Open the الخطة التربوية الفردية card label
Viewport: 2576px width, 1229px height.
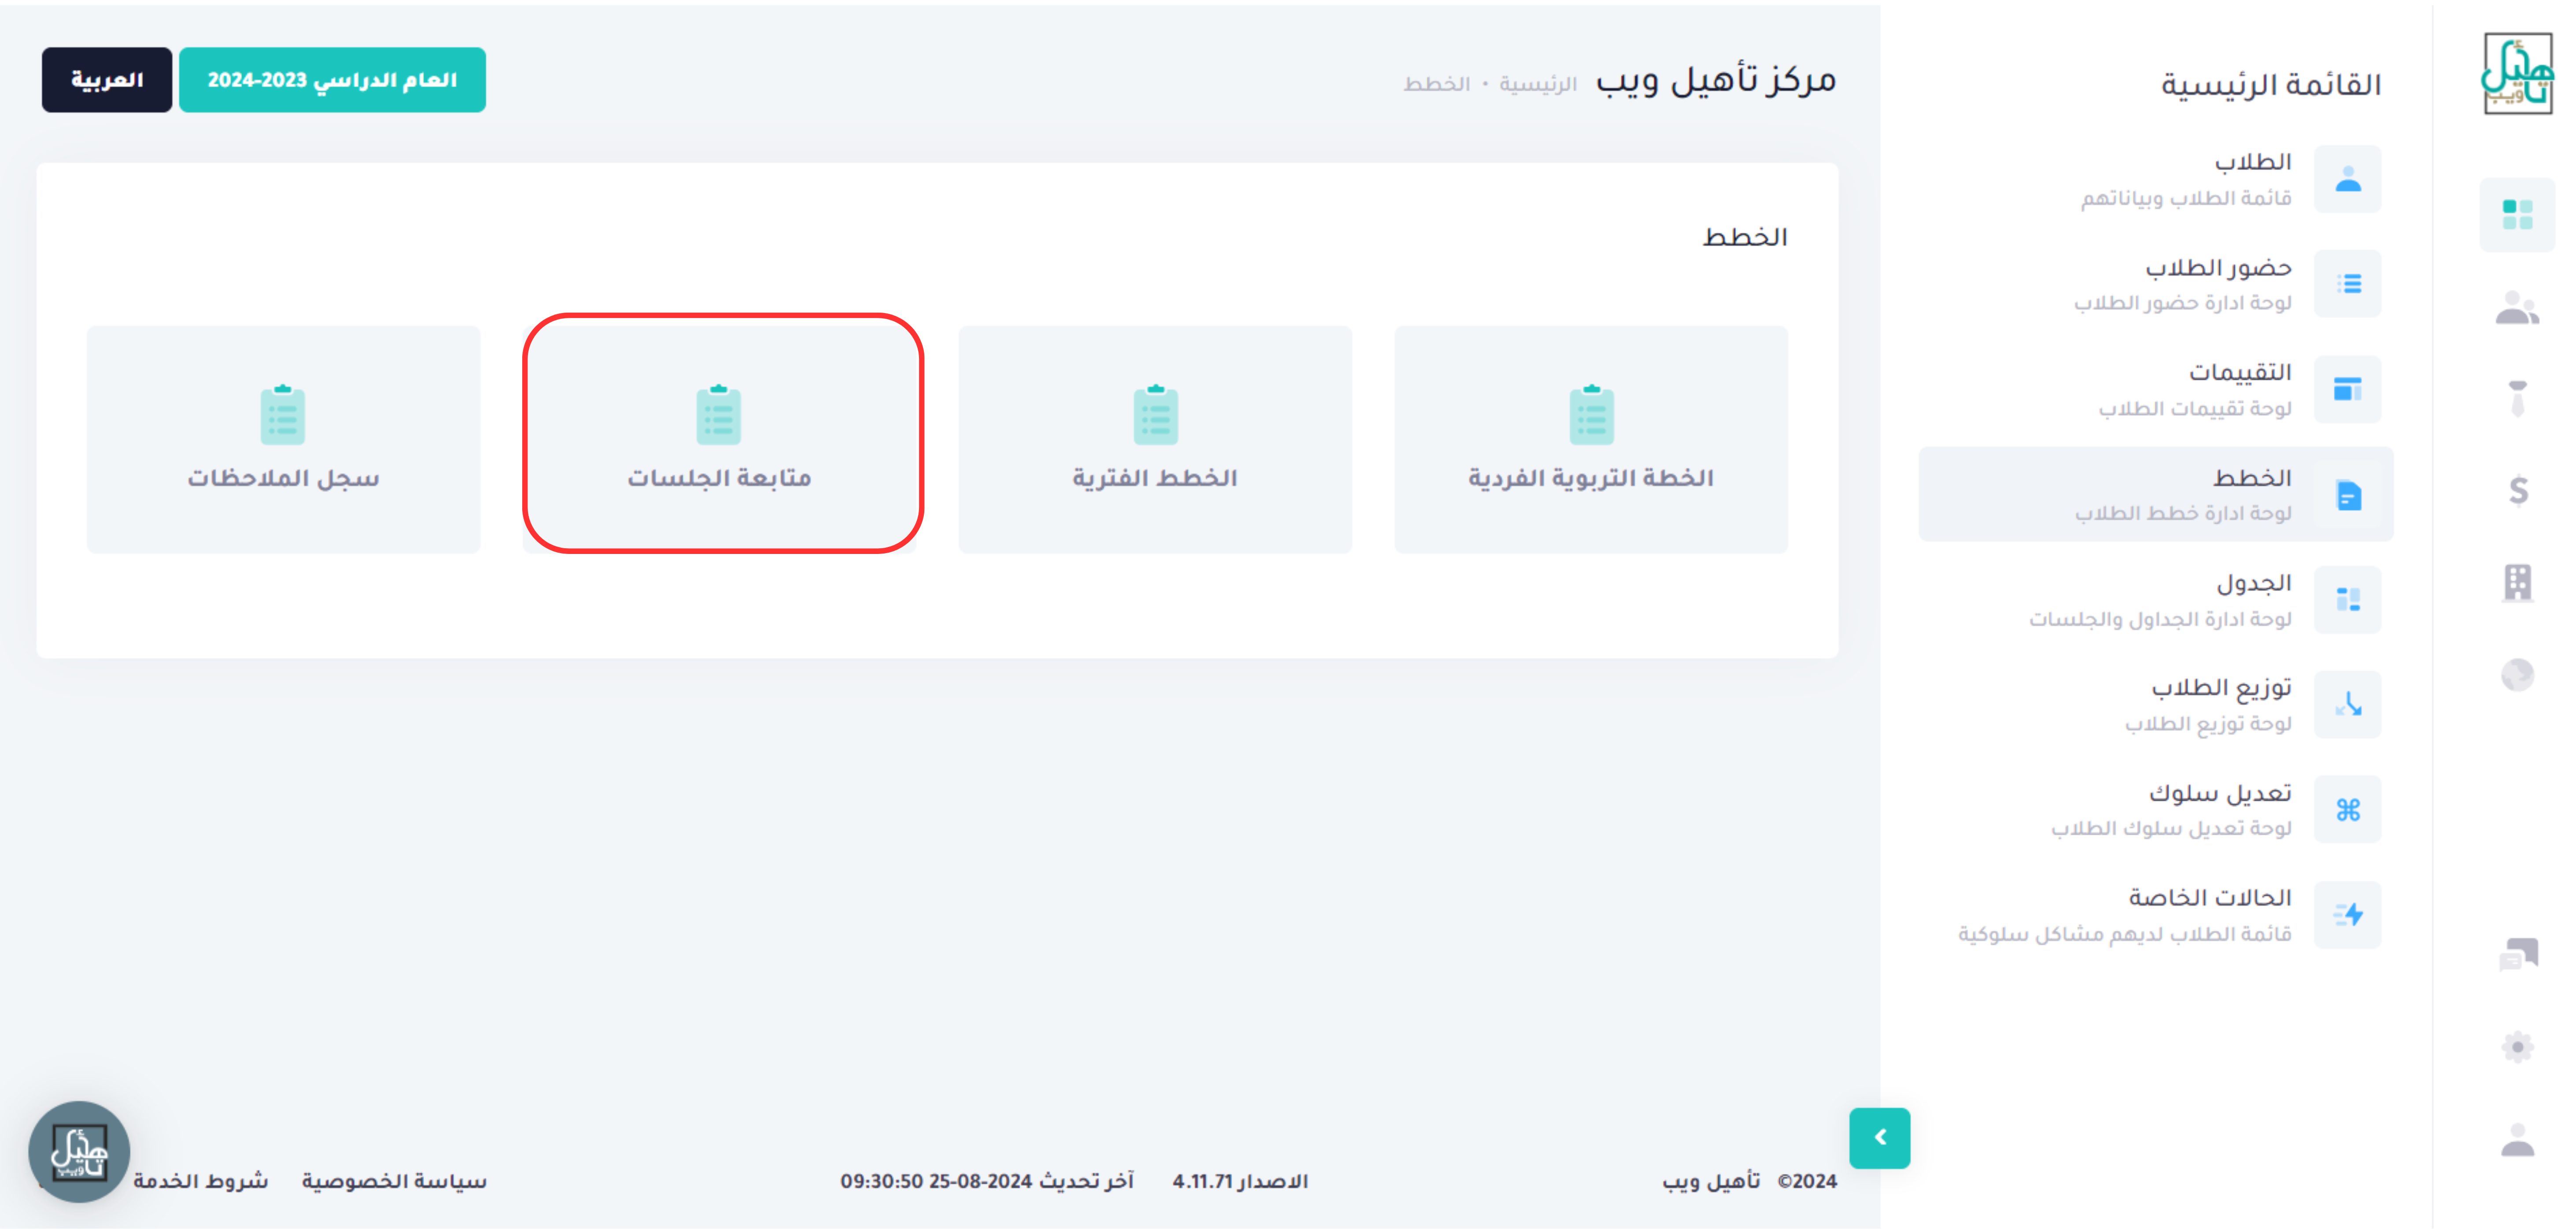(1591, 478)
